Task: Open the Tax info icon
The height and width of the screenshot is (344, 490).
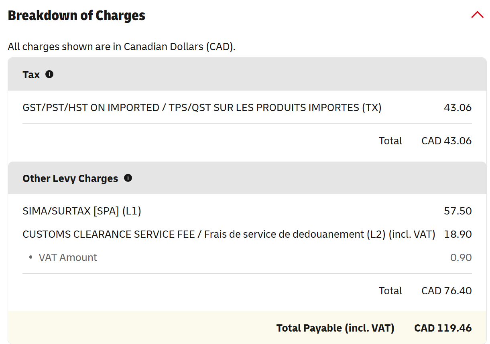Action: (x=49, y=74)
